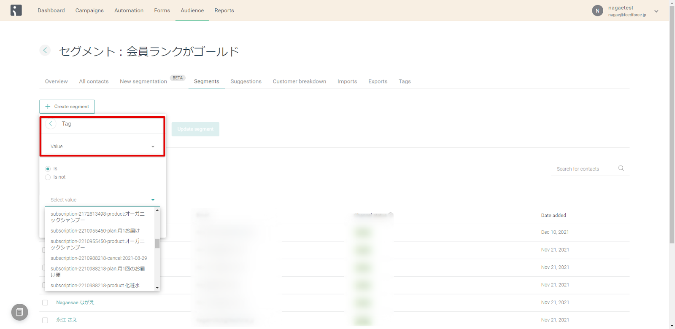Screen dimensions: 675x329
Task: Click the dropdown list scrollbar thumb
Action: tap(157, 243)
